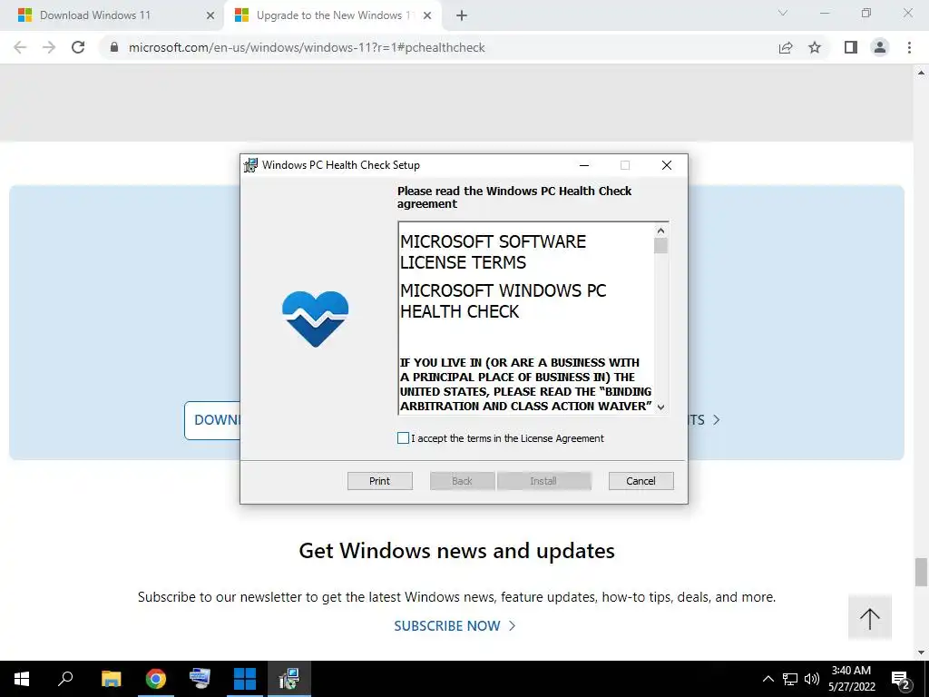Open Windows 11 logo app on taskbar
This screenshot has height=697, width=929.
tap(244, 679)
